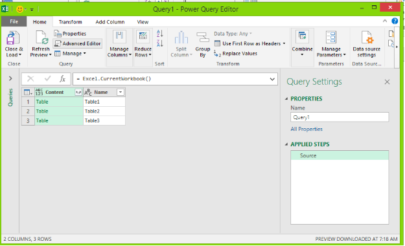
Task: Click the Excel application icon
Action: (5, 9)
